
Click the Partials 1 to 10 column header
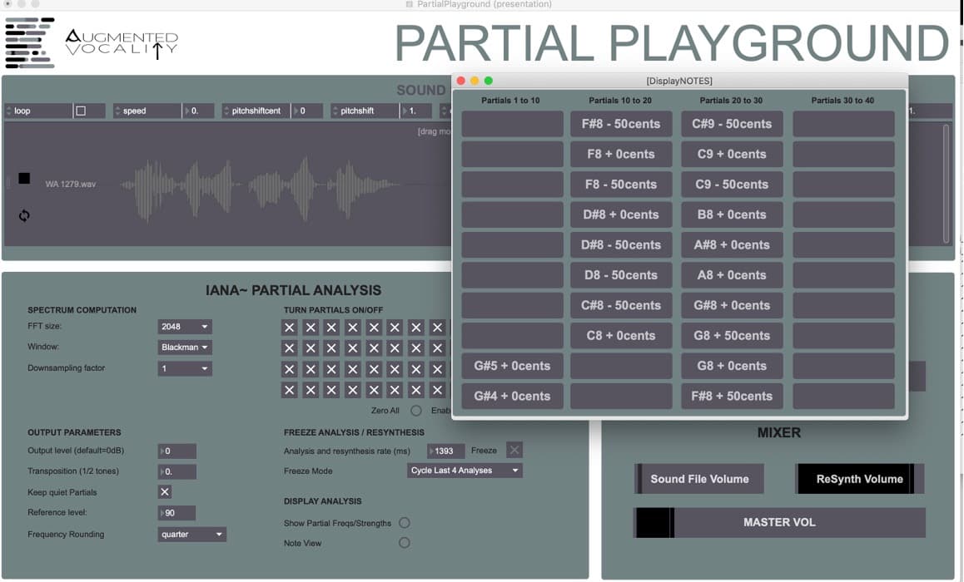510,101
